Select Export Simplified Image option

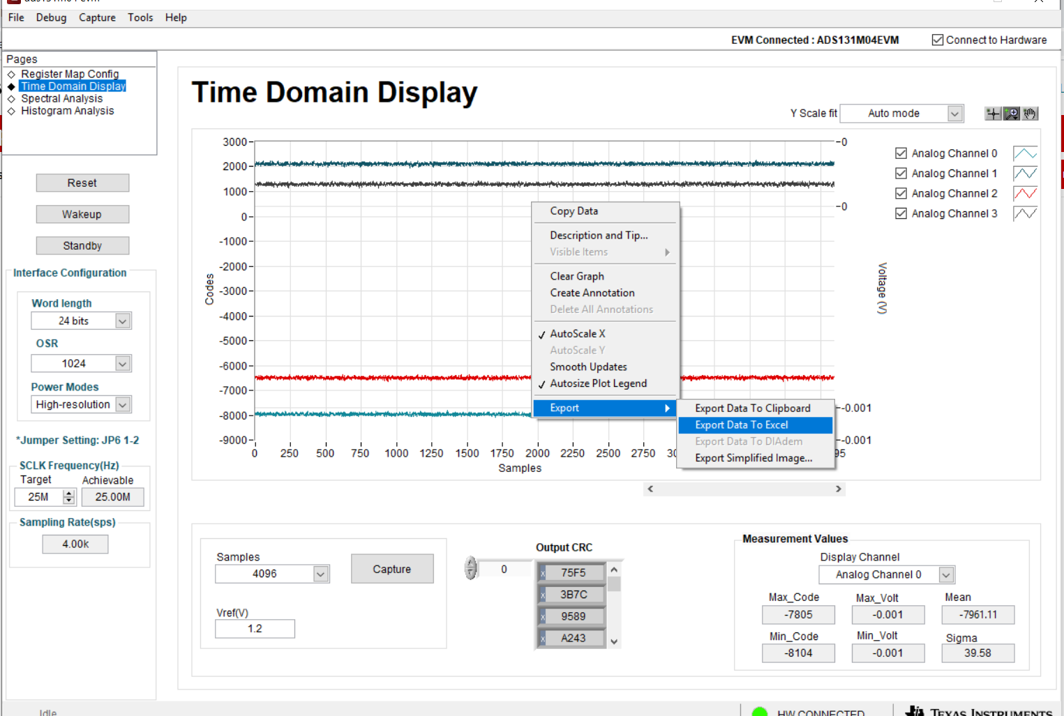756,458
